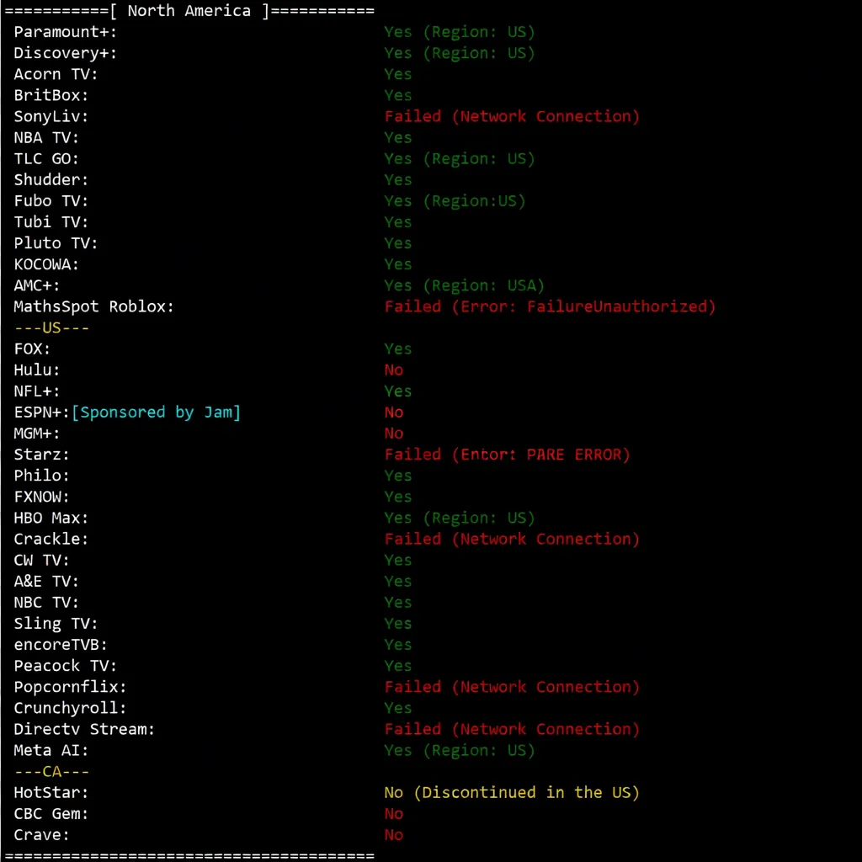Click the Sponsored by Jam text

(156, 412)
